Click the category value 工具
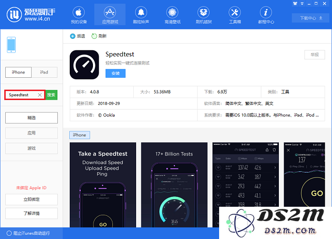This screenshot has height=239, width=332. (x=285, y=92)
